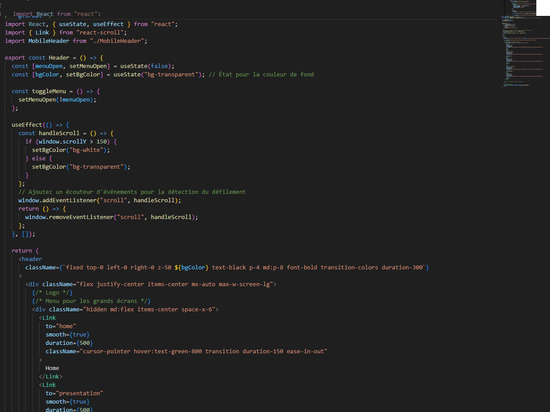The width and height of the screenshot is (550, 412).
Task: Click the useEffect(() => { line
Action: [40, 125]
